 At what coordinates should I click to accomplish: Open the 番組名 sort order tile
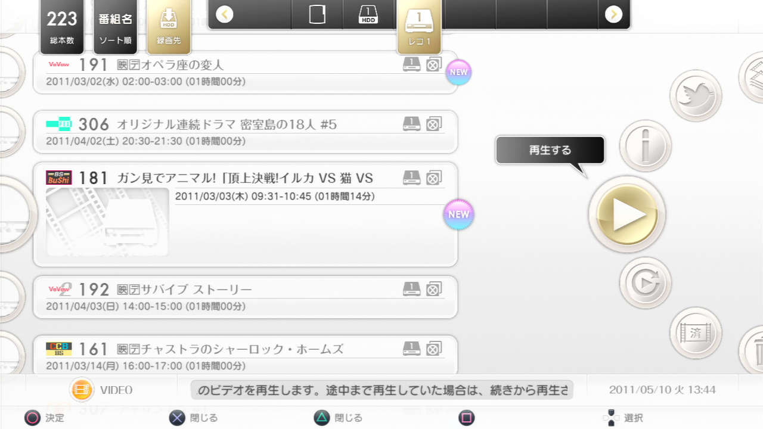(115, 27)
